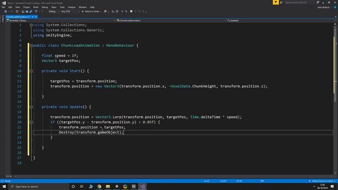Click the Find in Files toolbar icon
Screen dimensions: 338x190
pos(105,12)
